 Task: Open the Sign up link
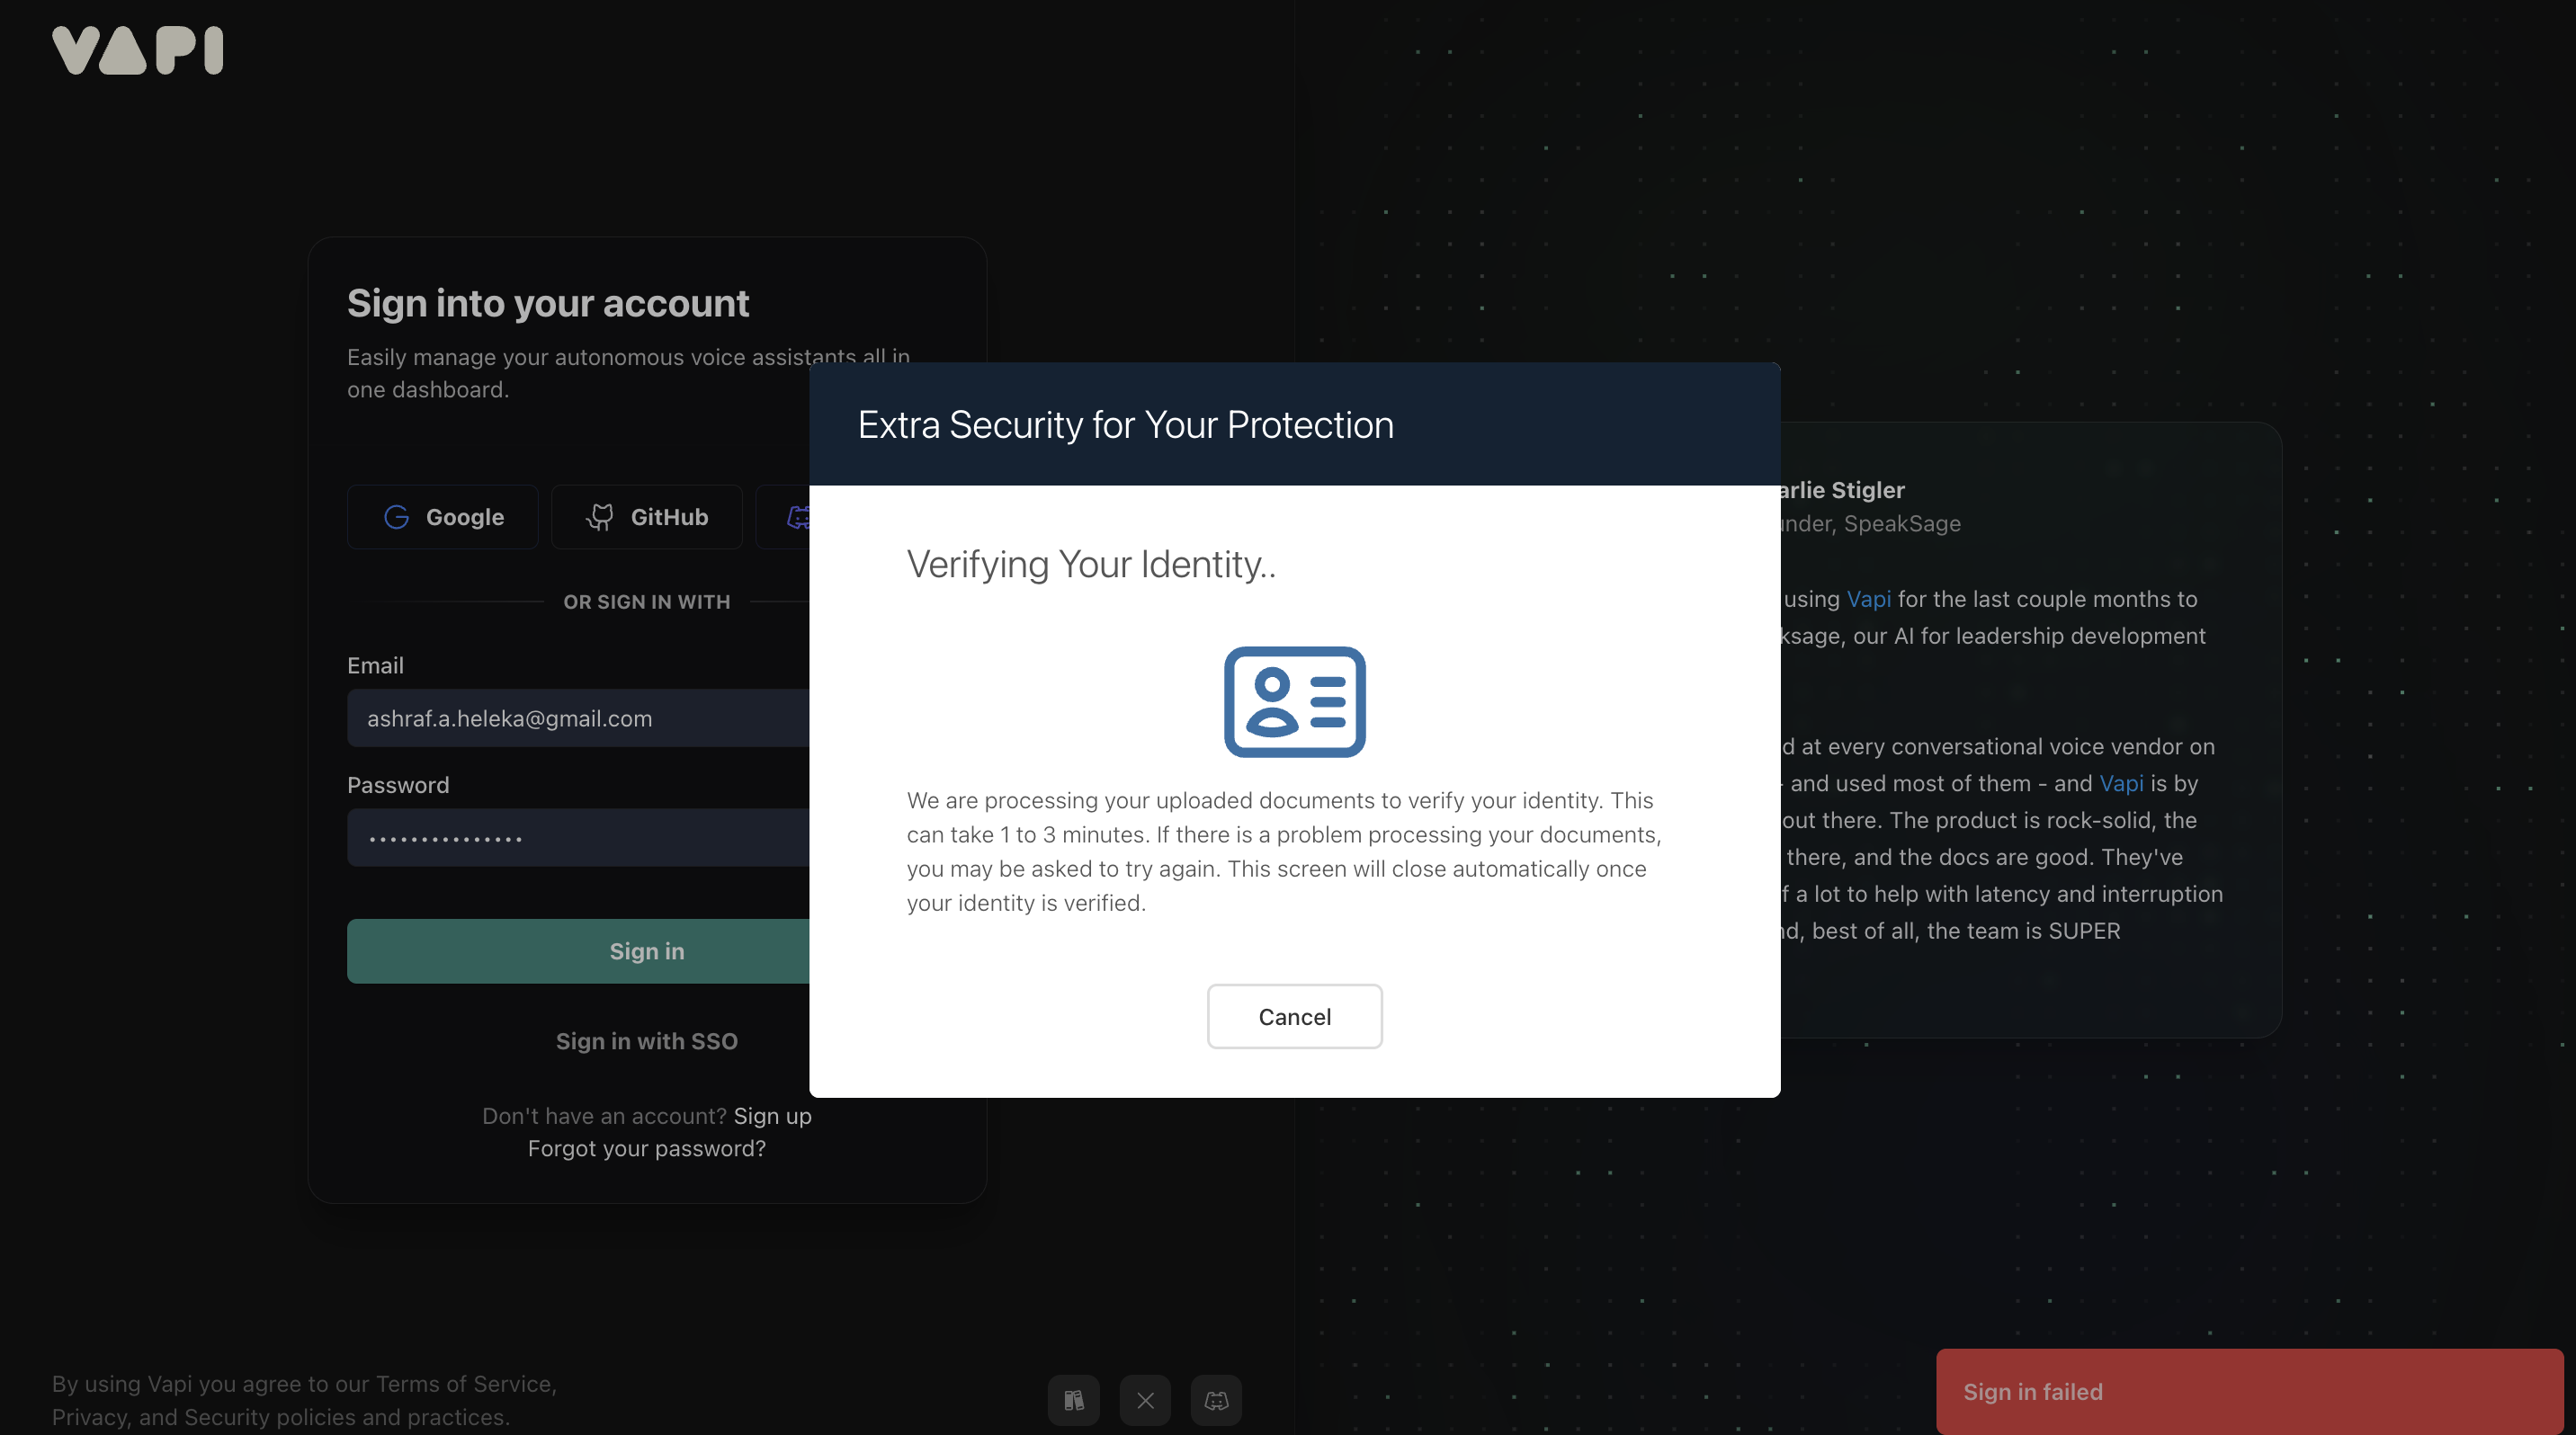772,1116
